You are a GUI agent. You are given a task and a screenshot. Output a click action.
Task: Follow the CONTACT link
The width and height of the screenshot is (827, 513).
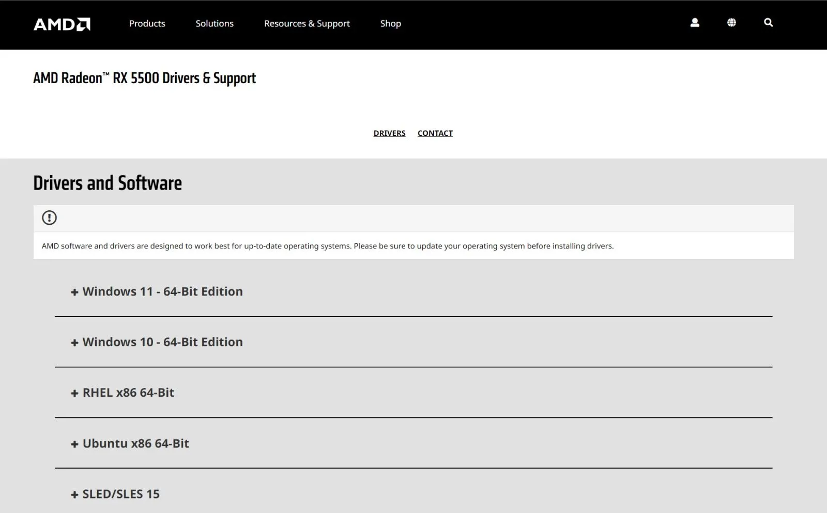point(435,133)
